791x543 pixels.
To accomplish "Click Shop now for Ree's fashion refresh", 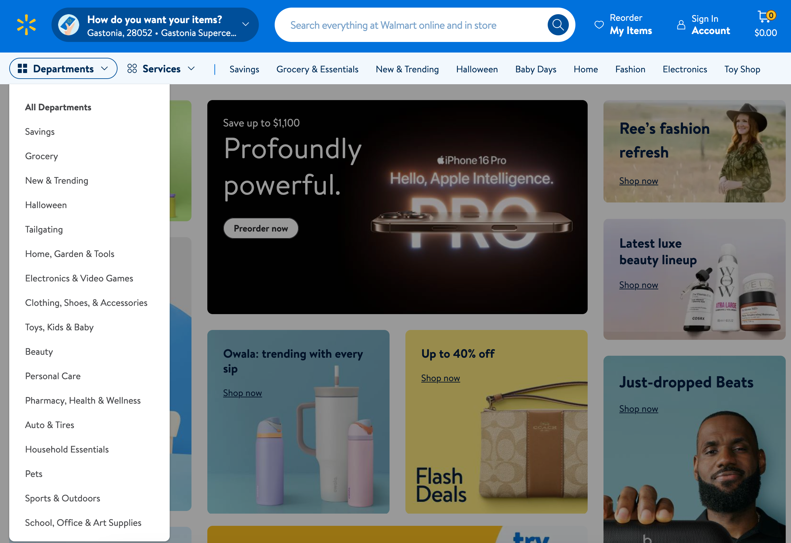I will click(638, 180).
